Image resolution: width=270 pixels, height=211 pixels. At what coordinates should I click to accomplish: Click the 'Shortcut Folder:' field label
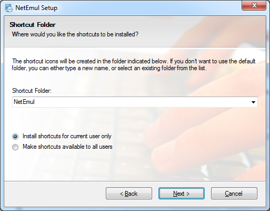[32, 91]
